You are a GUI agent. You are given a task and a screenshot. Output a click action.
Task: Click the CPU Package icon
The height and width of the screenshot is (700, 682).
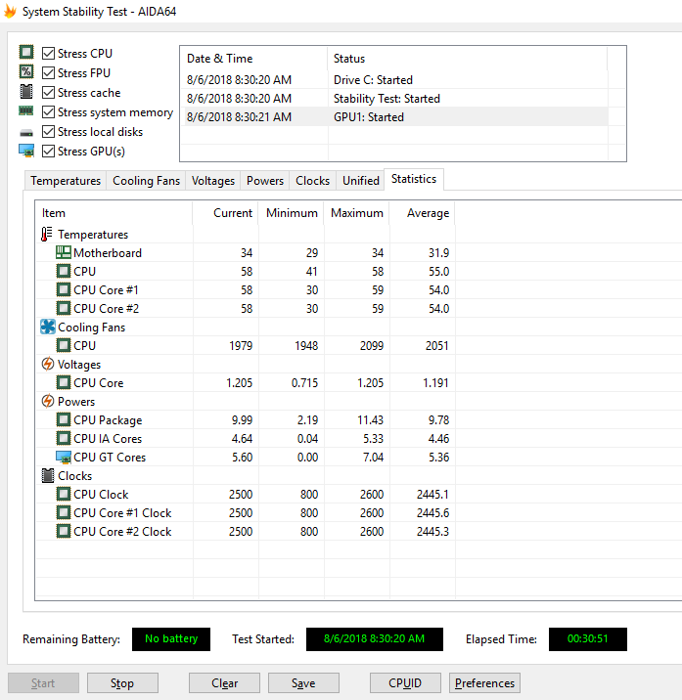(x=63, y=419)
